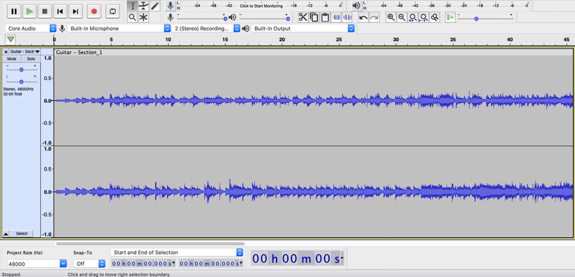575x277 pixels.
Task: Solo the Guitar track
Action: coord(31,58)
